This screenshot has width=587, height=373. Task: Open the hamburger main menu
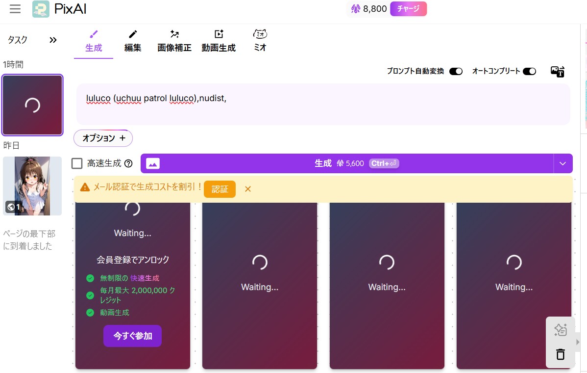click(15, 9)
